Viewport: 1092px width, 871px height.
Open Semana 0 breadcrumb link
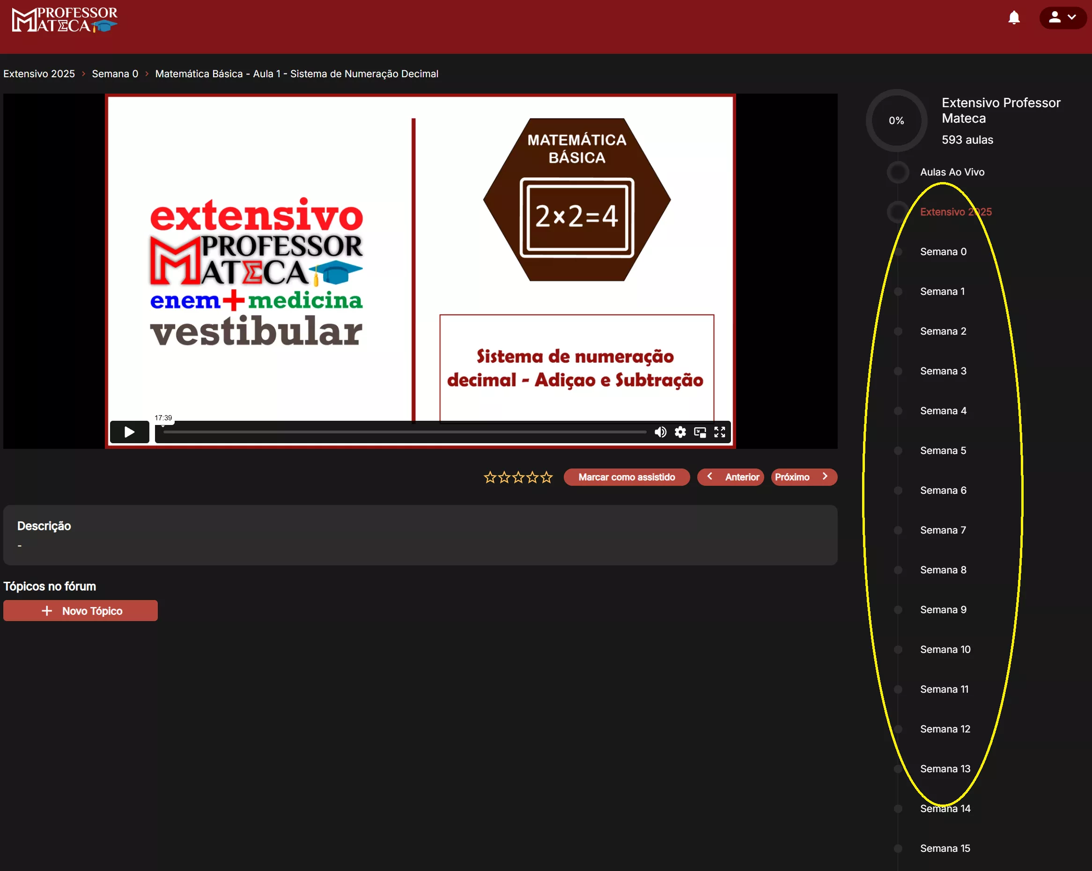pos(115,74)
